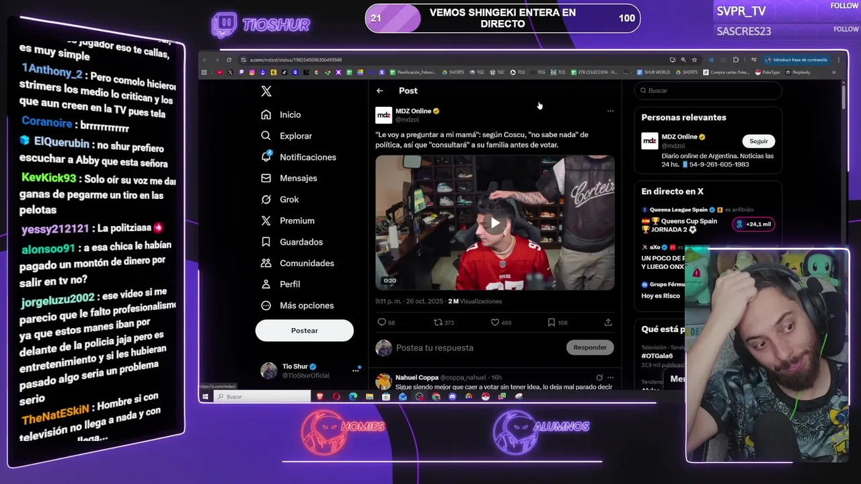The height and width of the screenshot is (484, 861).
Task: Open Notificaciones in X sidebar
Action: click(299, 157)
